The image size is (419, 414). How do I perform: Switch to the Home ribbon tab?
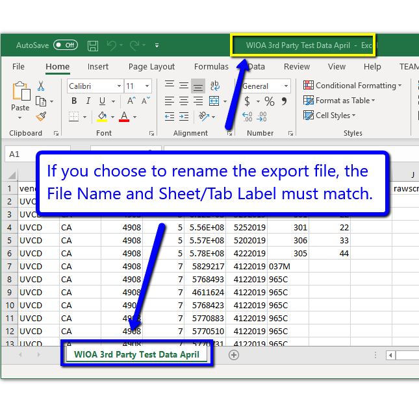pyautogui.click(x=57, y=66)
